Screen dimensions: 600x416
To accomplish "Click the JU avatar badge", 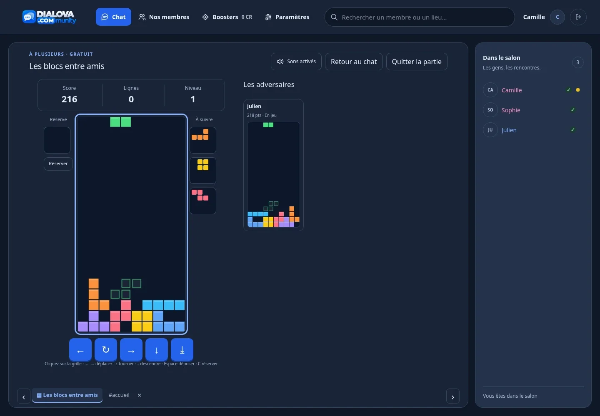I will click(x=490, y=130).
